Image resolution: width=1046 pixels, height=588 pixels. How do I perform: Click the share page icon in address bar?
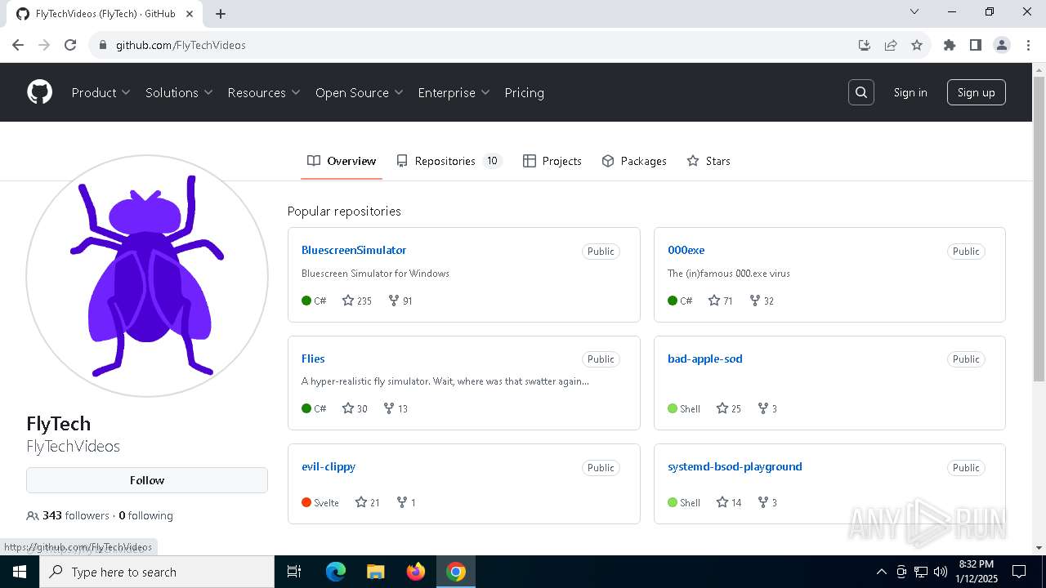click(x=891, y=45)
